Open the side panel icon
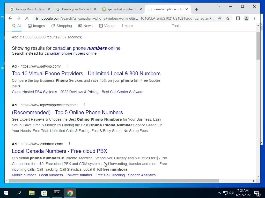Viewport: 265px width, 198px height. (x=238, y=18)
